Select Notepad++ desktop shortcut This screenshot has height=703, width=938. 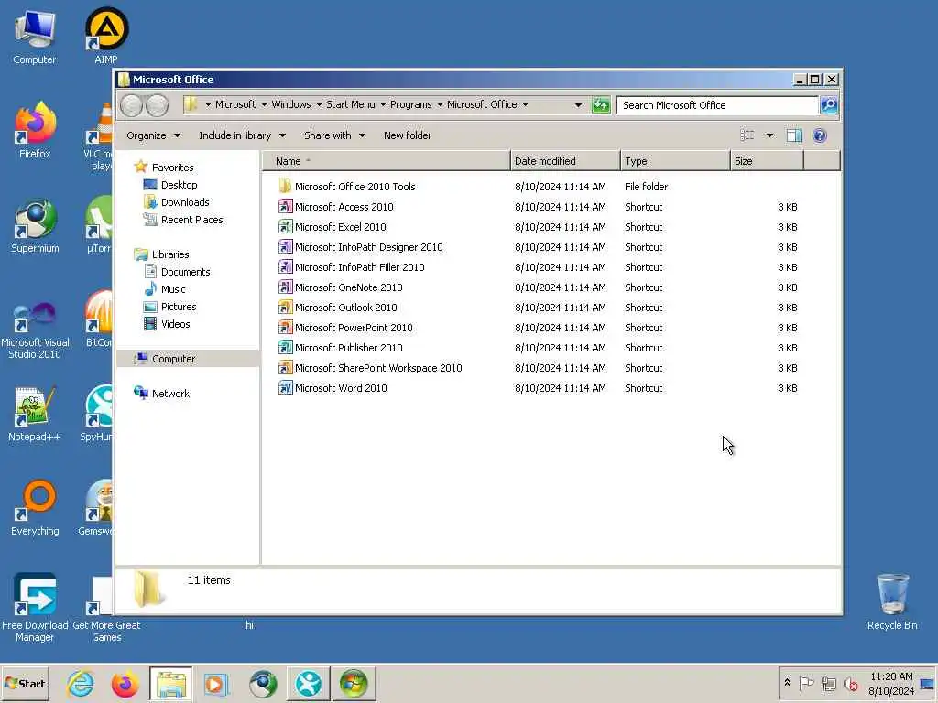point(35,415)
